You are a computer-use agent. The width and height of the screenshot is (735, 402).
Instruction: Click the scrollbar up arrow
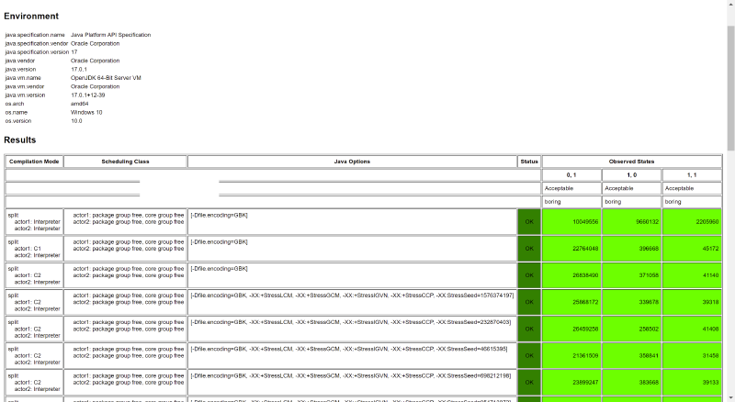730,5
